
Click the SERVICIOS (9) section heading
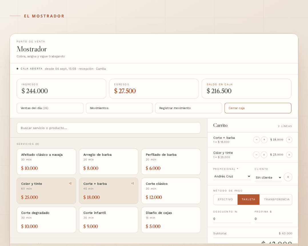pyautogui.click(x=28, y=144)
